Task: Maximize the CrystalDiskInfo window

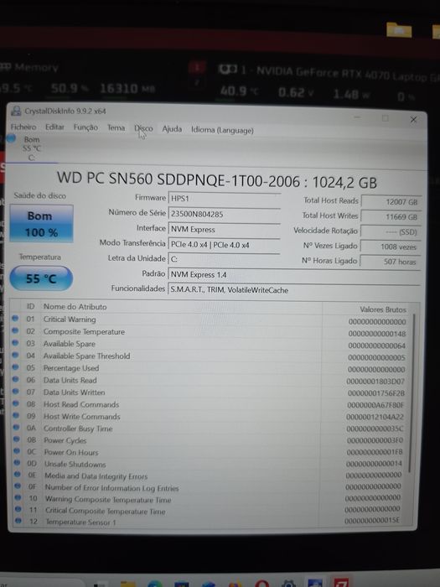Action: 385,118
